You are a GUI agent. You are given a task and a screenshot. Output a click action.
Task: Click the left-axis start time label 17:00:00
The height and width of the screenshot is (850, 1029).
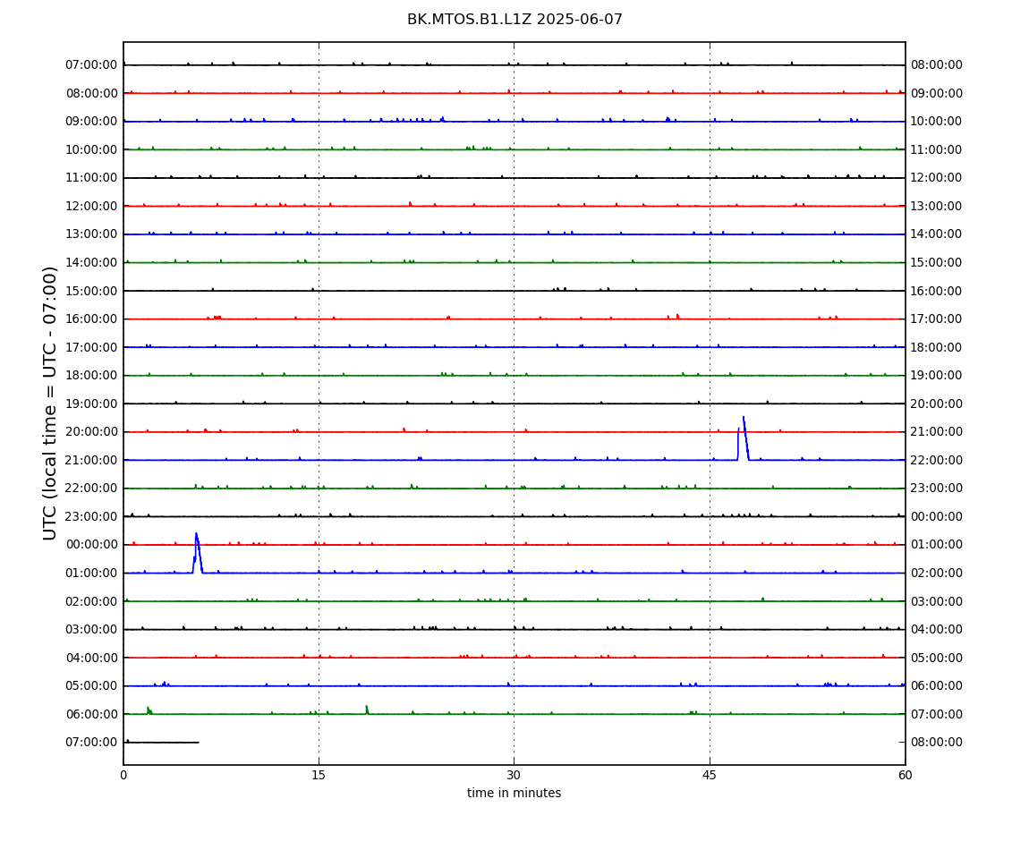tap(92, 347)
